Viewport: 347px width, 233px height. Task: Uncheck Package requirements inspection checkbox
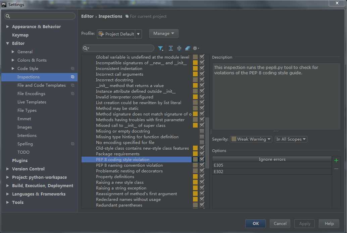point(202,154)
